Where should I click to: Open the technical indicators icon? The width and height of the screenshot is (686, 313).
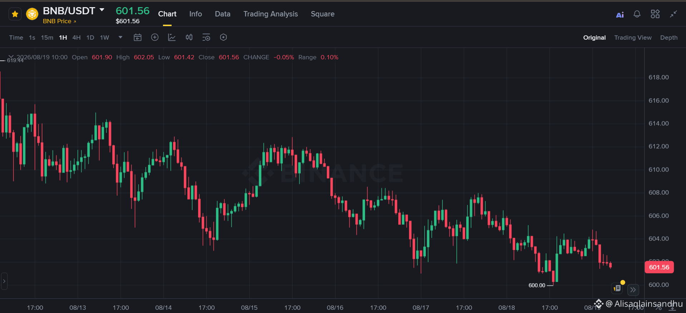[172, 37]
